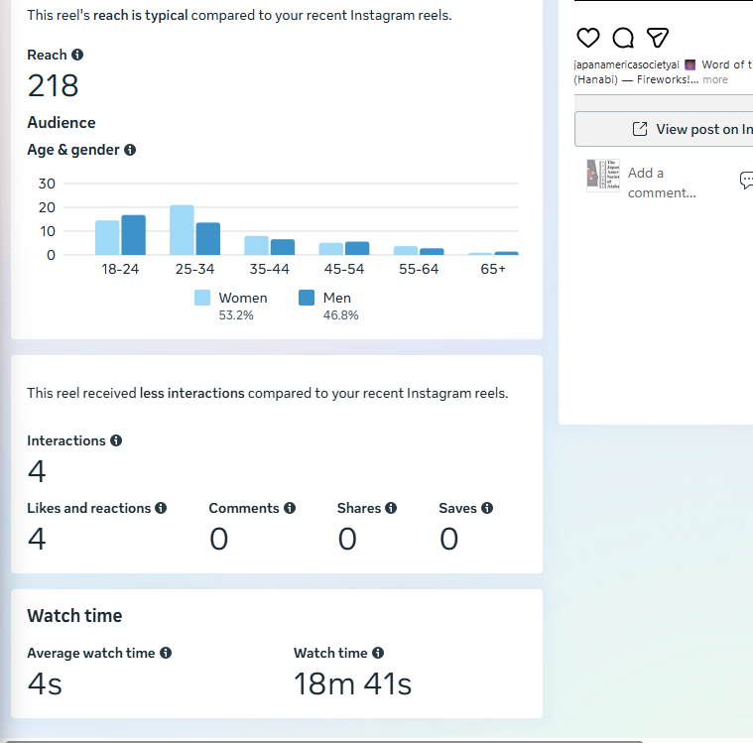The width and height of the screenshot is (753, 743).
Task: Click the comment bubble icon on post
Action: (623, 38)
